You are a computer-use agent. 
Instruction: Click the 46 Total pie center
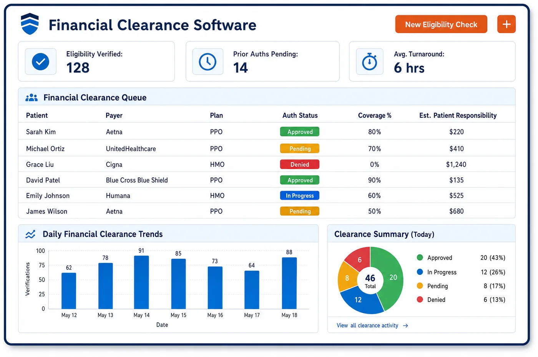click(370, 281)
